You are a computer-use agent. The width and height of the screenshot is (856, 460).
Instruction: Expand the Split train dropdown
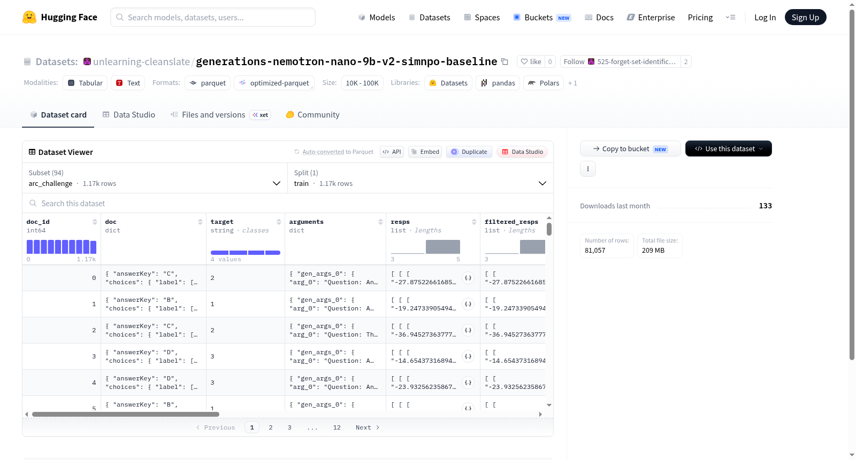coord(420,178)
